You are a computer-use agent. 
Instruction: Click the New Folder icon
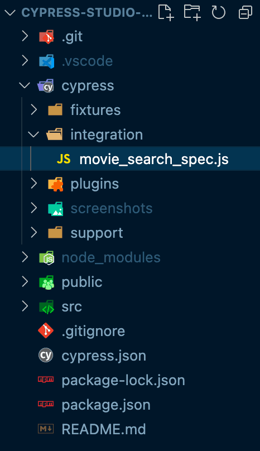[x=192, y=13]
